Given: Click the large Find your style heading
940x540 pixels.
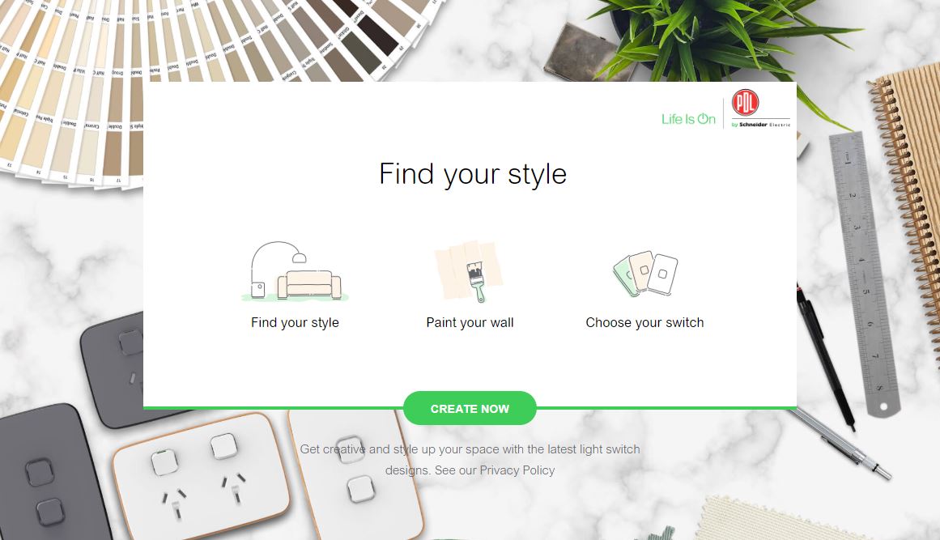Looking at the screenshot, I should point(473,174).
